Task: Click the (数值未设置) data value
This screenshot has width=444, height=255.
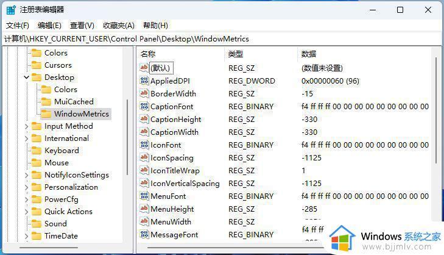Action: pyautogui.click(x=322, y=68)
